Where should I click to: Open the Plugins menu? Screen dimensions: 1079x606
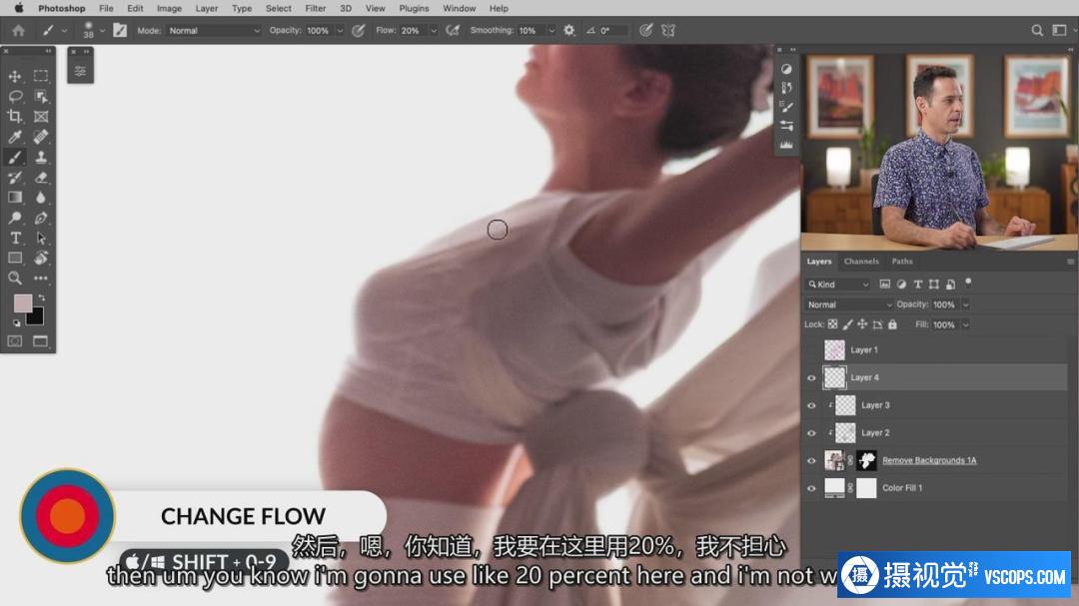click(x=414, y=8)
